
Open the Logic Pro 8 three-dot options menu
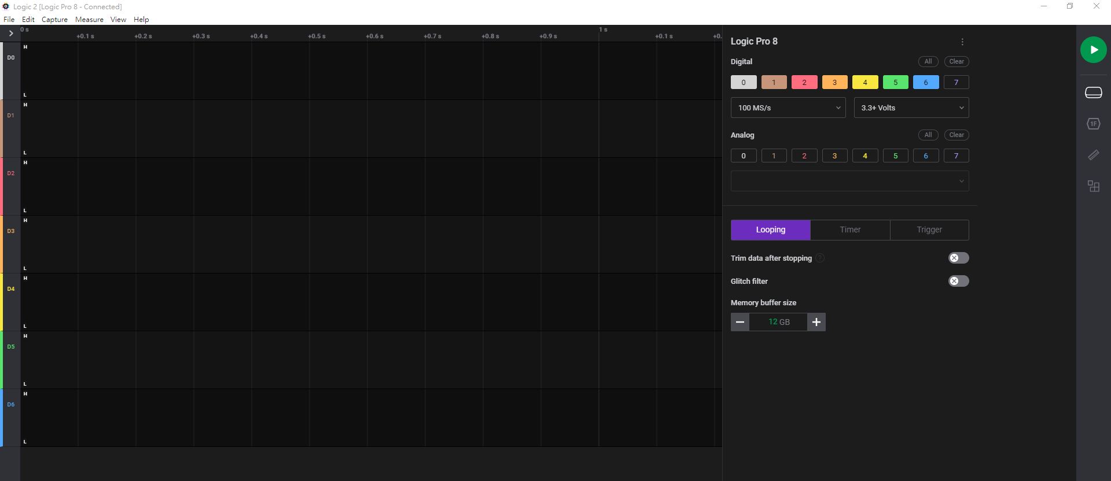962,42
